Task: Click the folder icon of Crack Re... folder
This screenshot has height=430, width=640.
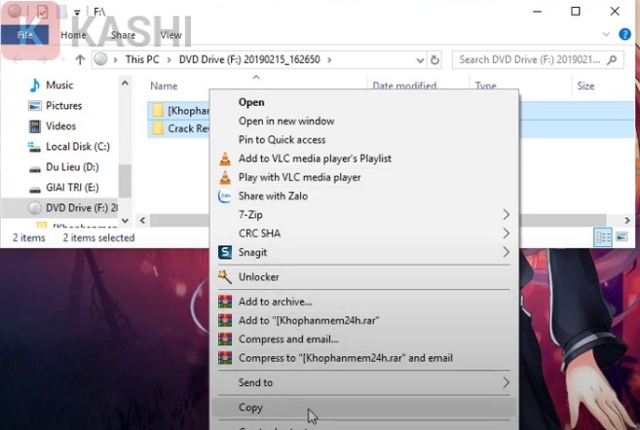Action: [x=158, y=128]
